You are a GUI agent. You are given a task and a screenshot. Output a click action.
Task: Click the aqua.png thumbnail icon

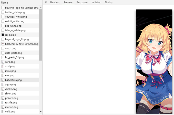pyautogui.click(x=3, y=85)
